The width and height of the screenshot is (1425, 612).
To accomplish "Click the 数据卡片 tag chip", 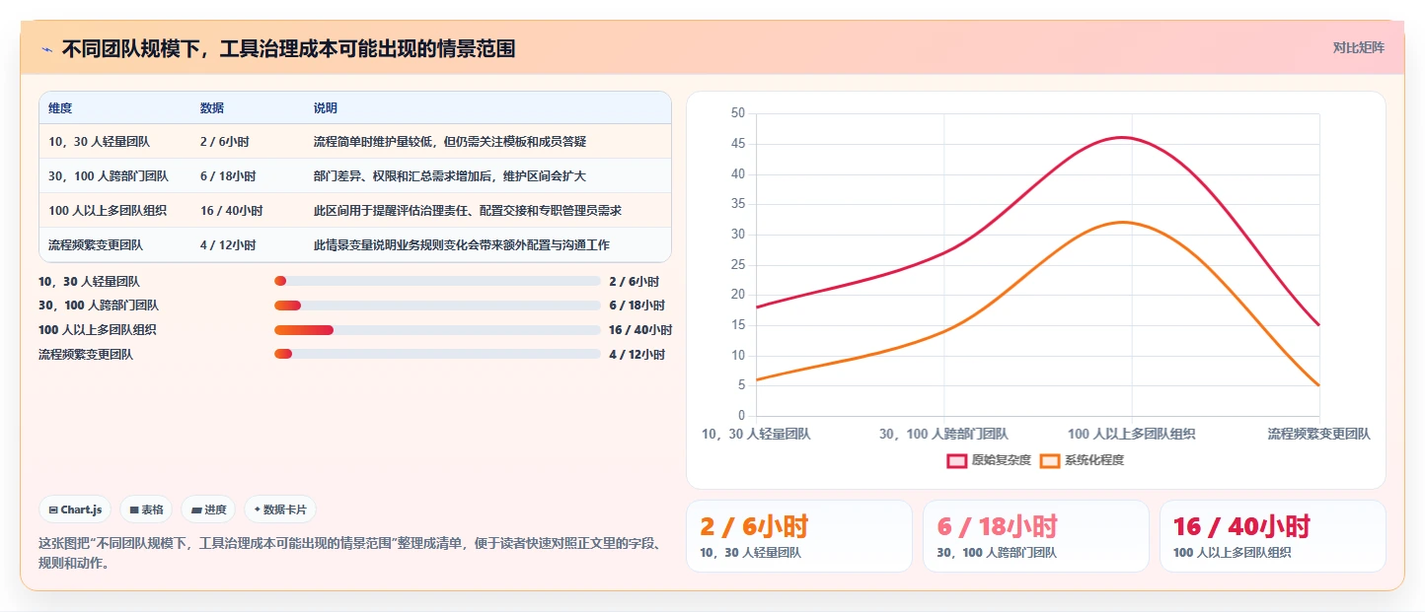I will (280, 510).
